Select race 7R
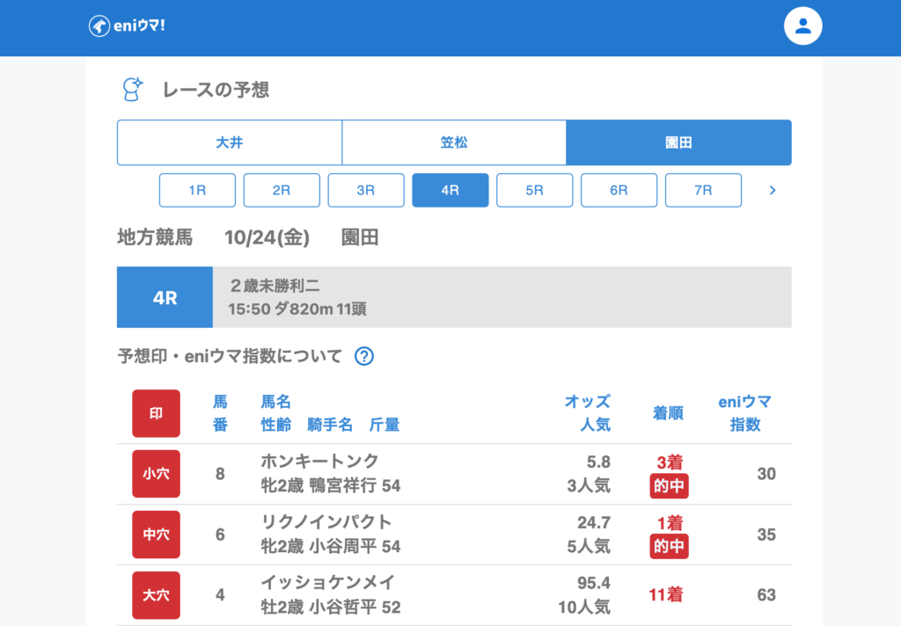 coord(703,190)
